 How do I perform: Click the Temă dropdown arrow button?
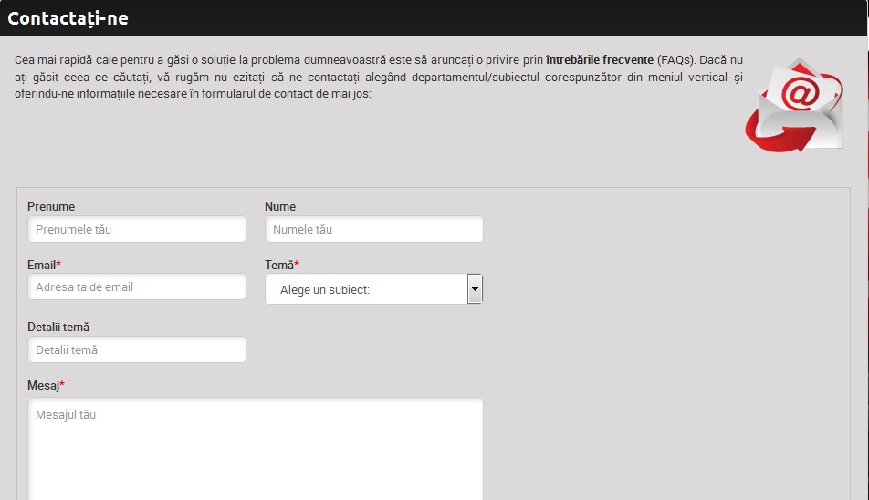click(475, 289)
